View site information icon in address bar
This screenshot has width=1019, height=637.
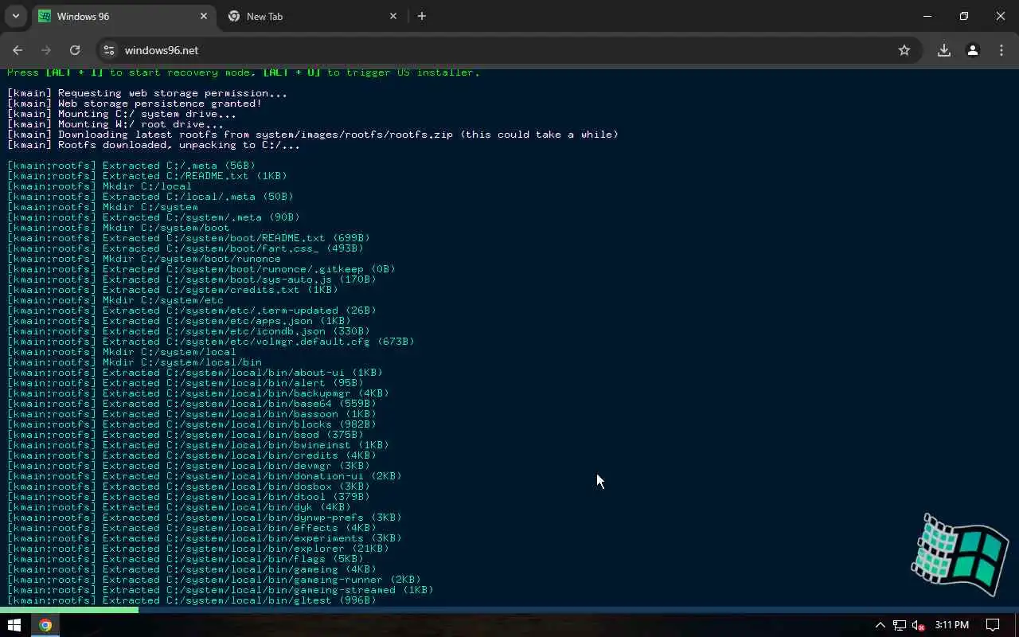tap(109, 50)
